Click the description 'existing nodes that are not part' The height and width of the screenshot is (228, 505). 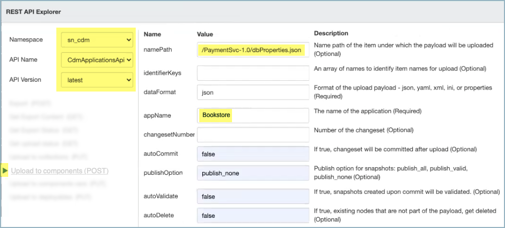point(406,215)
